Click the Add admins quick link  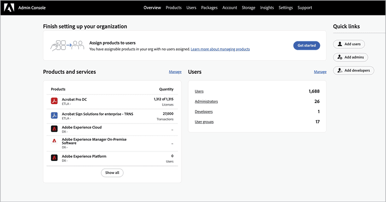(x=351, y=57)
